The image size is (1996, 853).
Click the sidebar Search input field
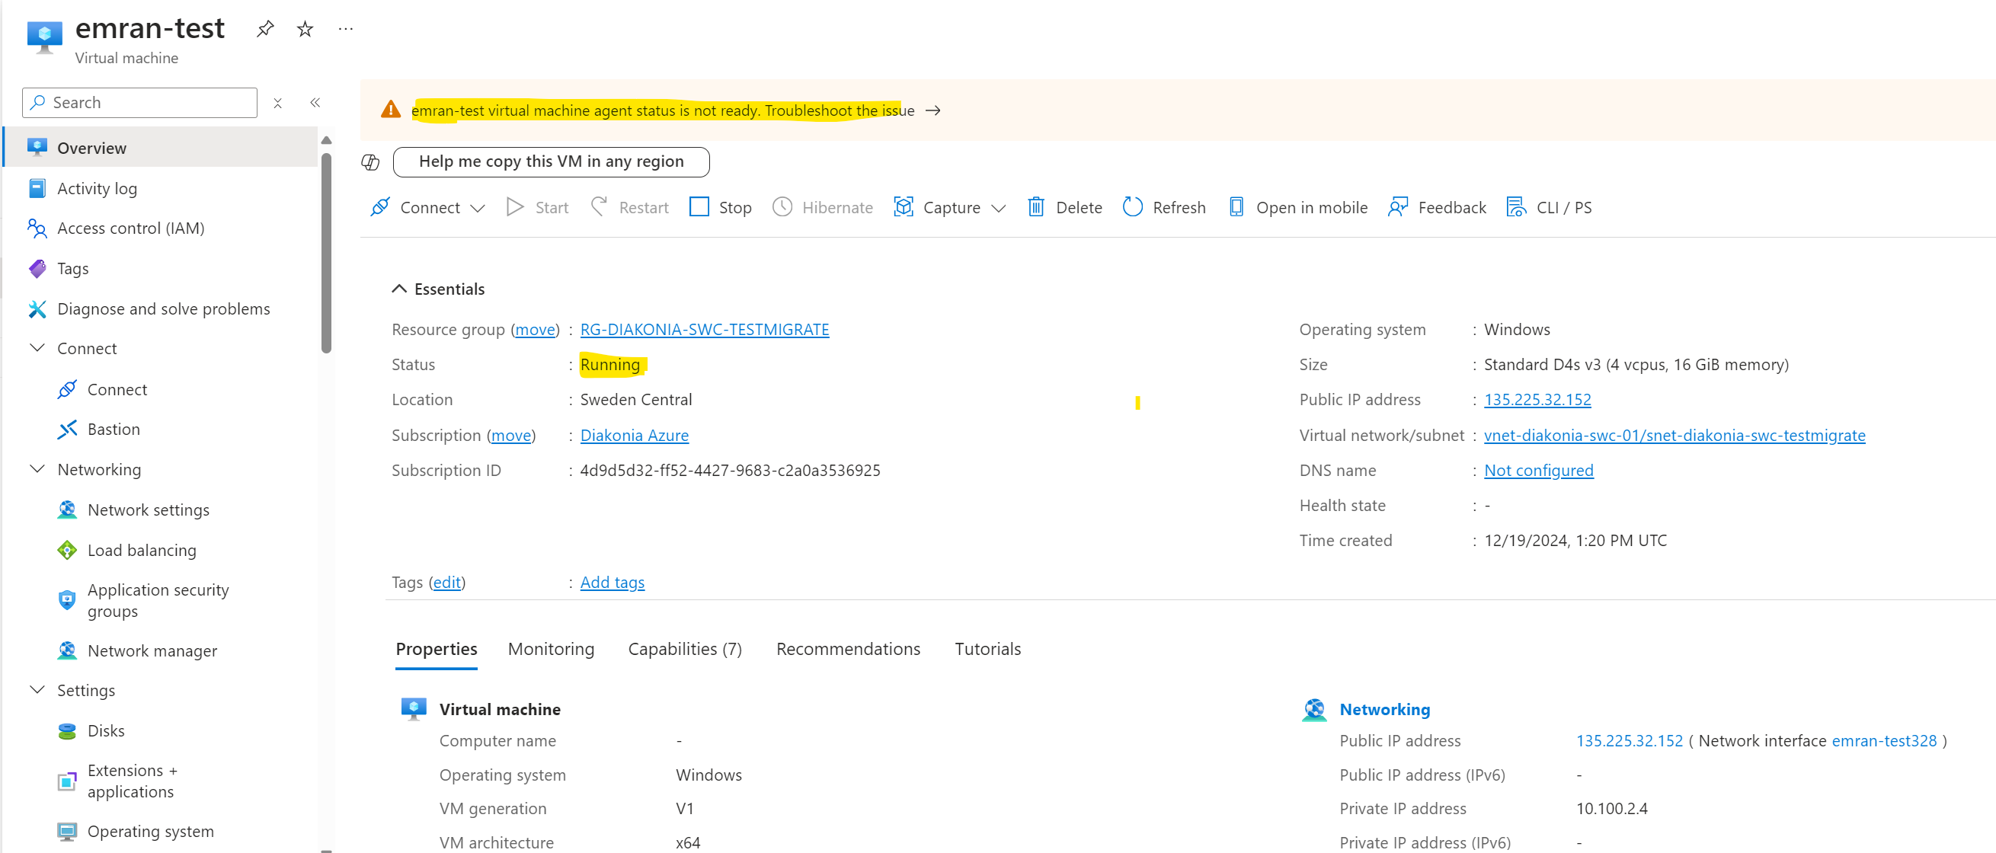click(139, 103)
